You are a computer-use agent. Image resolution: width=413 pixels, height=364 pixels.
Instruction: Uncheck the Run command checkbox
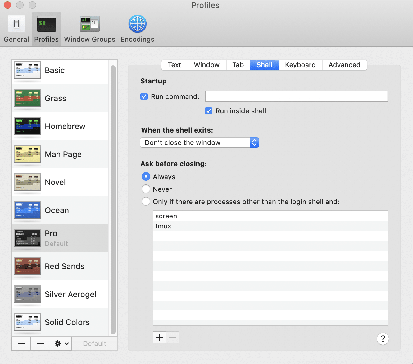pos(144,96)
